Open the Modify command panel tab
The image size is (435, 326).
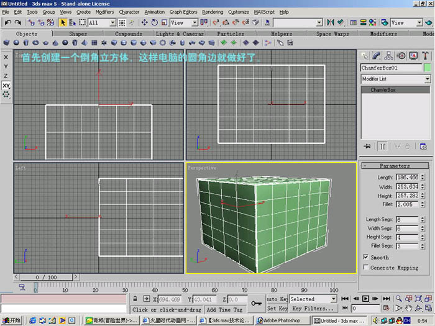click(376, 56)
